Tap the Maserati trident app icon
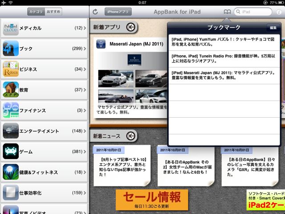The image size is (285, 214). (x=101, y=44)
